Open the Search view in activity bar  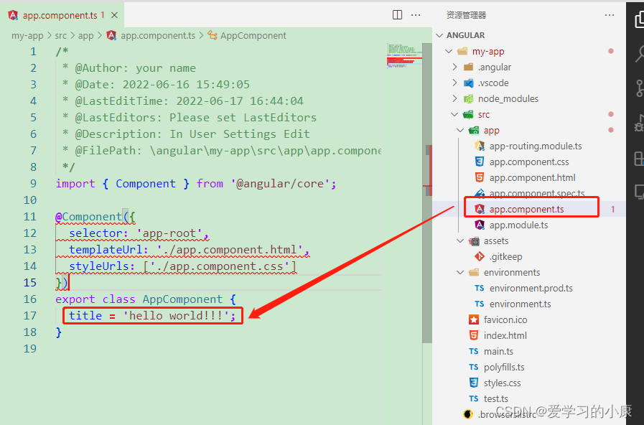(640, 53)
